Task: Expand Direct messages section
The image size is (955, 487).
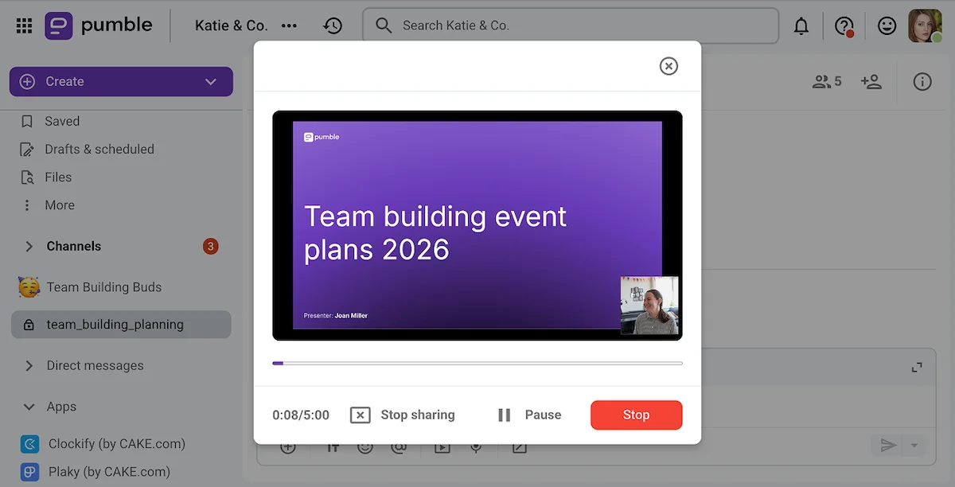Action: click(29, 365)
